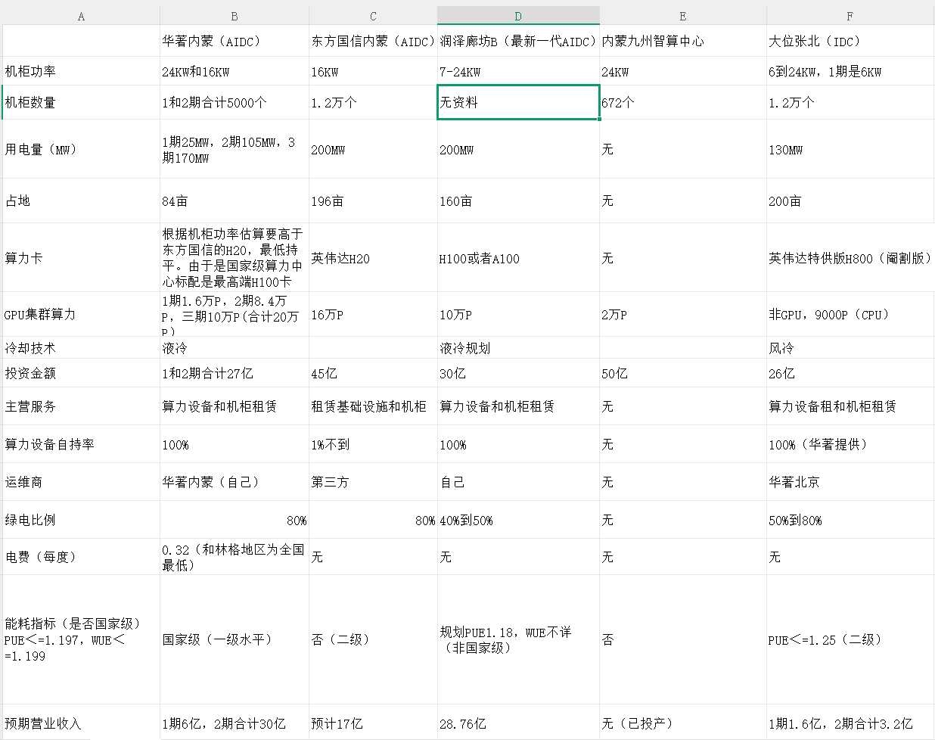Click cell '1期25MW，2期105MW，3期170MW'
935x740 pixels.
(235, 149)
